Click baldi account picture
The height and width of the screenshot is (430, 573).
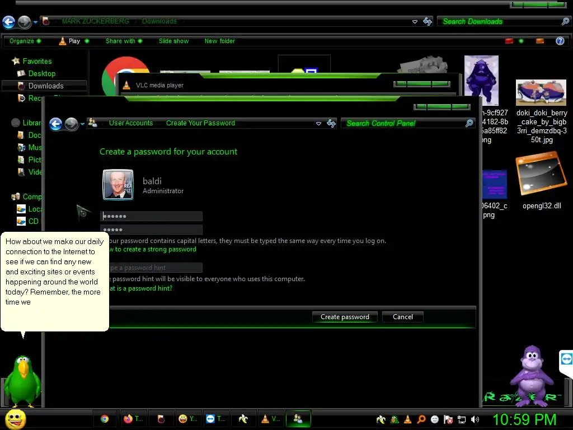pyautogui.click(x=118, y=185)
